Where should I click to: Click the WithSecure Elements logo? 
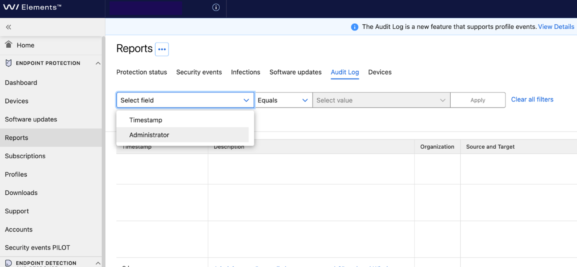pos(32,7)
